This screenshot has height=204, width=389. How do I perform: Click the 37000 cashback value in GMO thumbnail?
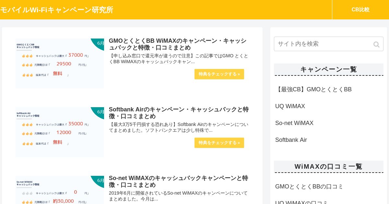pyautogui.click(x=76, y=55)
